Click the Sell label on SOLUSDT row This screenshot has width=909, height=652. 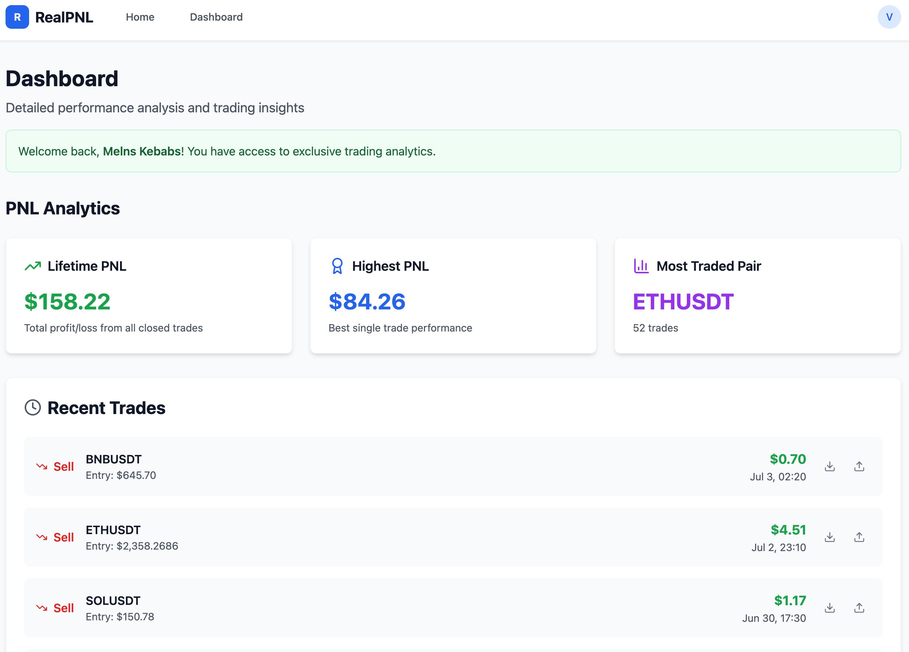click(64, 608)
